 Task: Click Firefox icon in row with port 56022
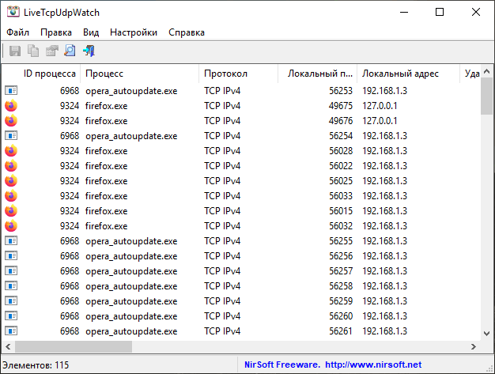tap(11, 166)
